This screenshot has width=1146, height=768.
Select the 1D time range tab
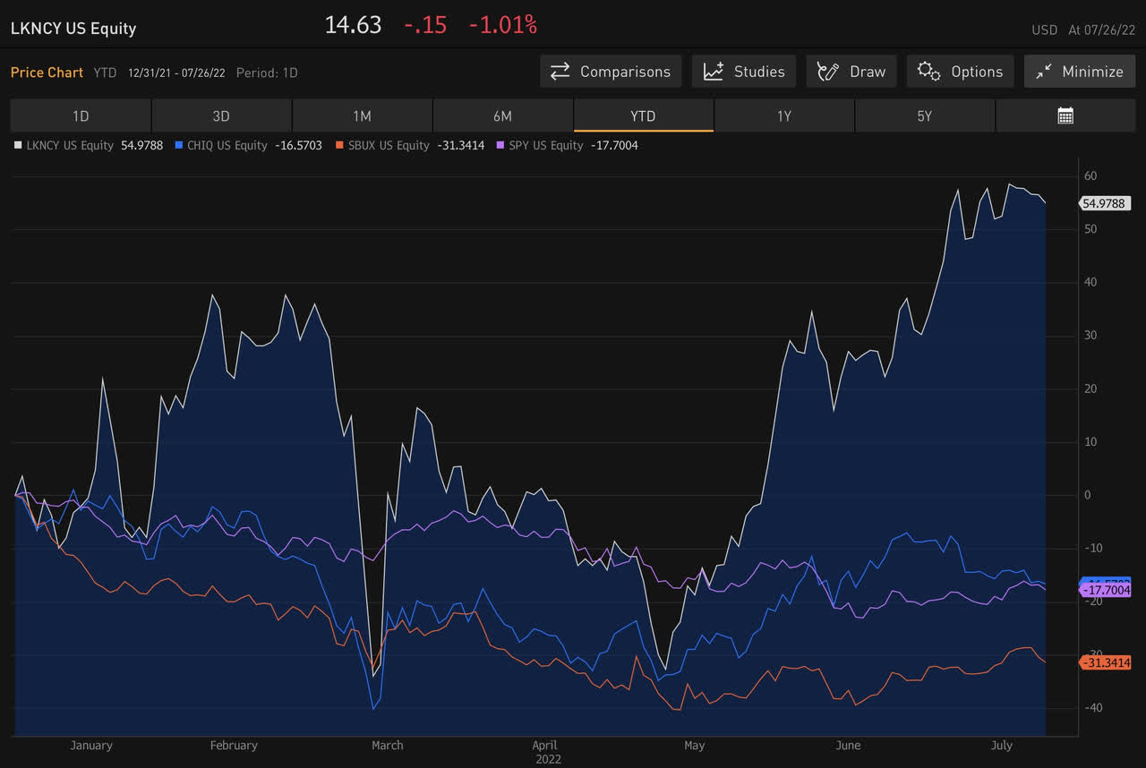click(x=81, y=115)
